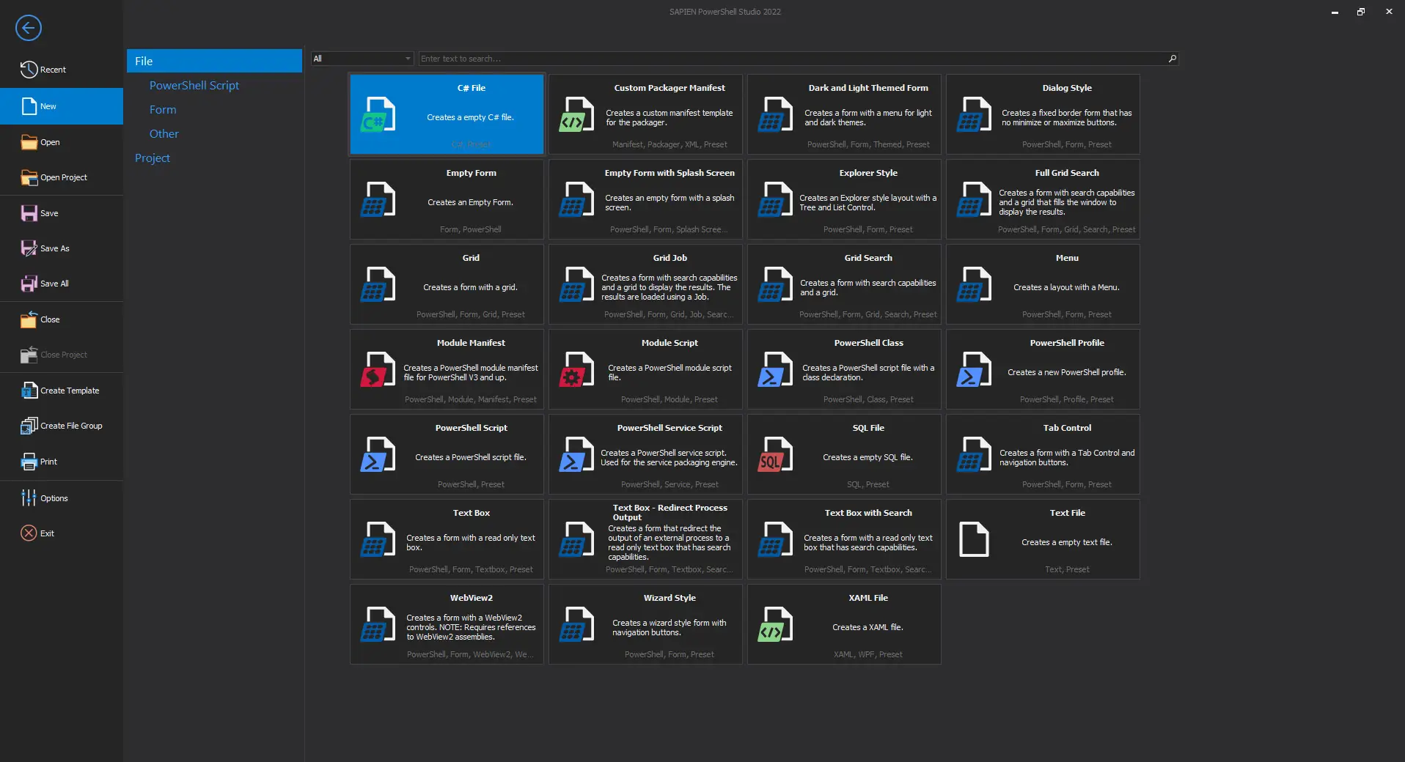1405x762 pixels.
Task: Choose the Dialog Style template
Action: click(1042, 114)
